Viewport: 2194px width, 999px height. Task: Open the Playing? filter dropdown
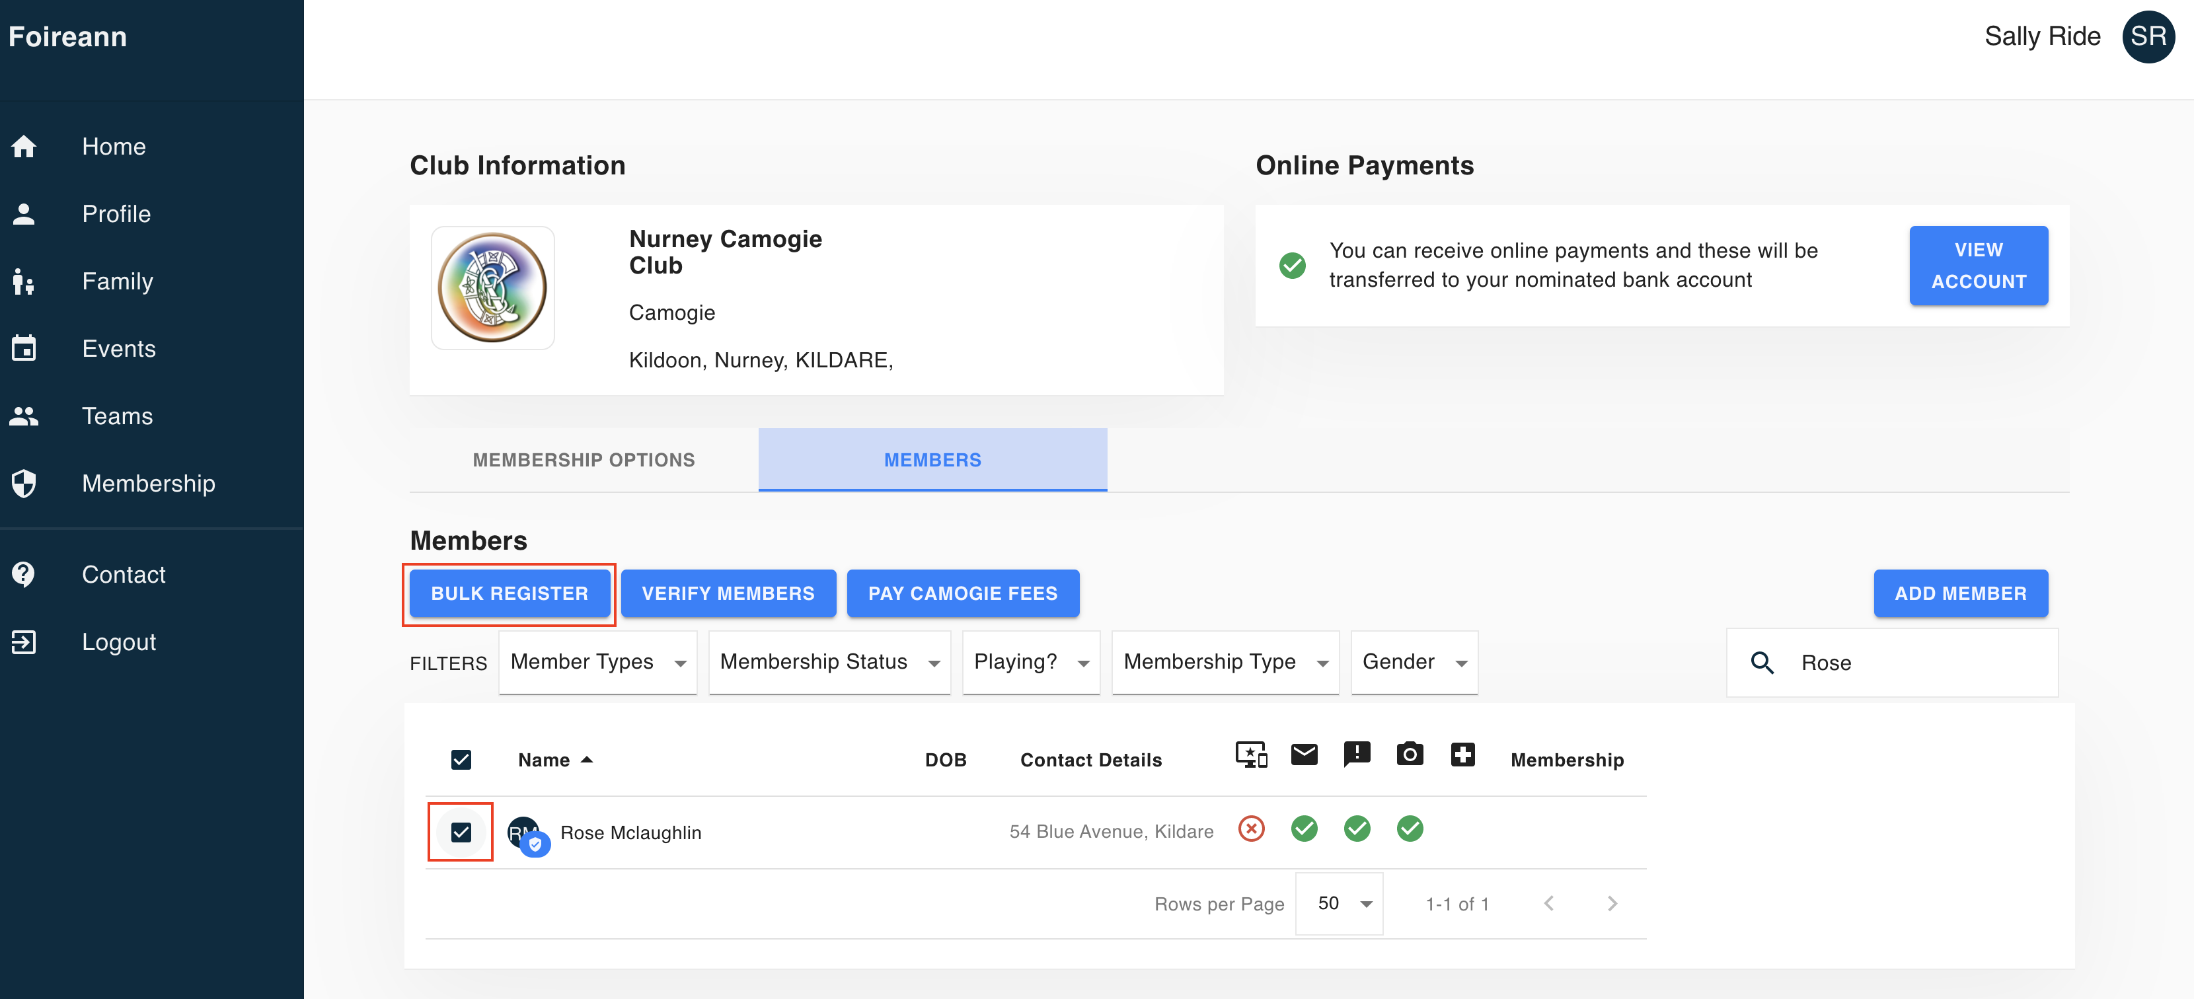tap(1032, 663)
